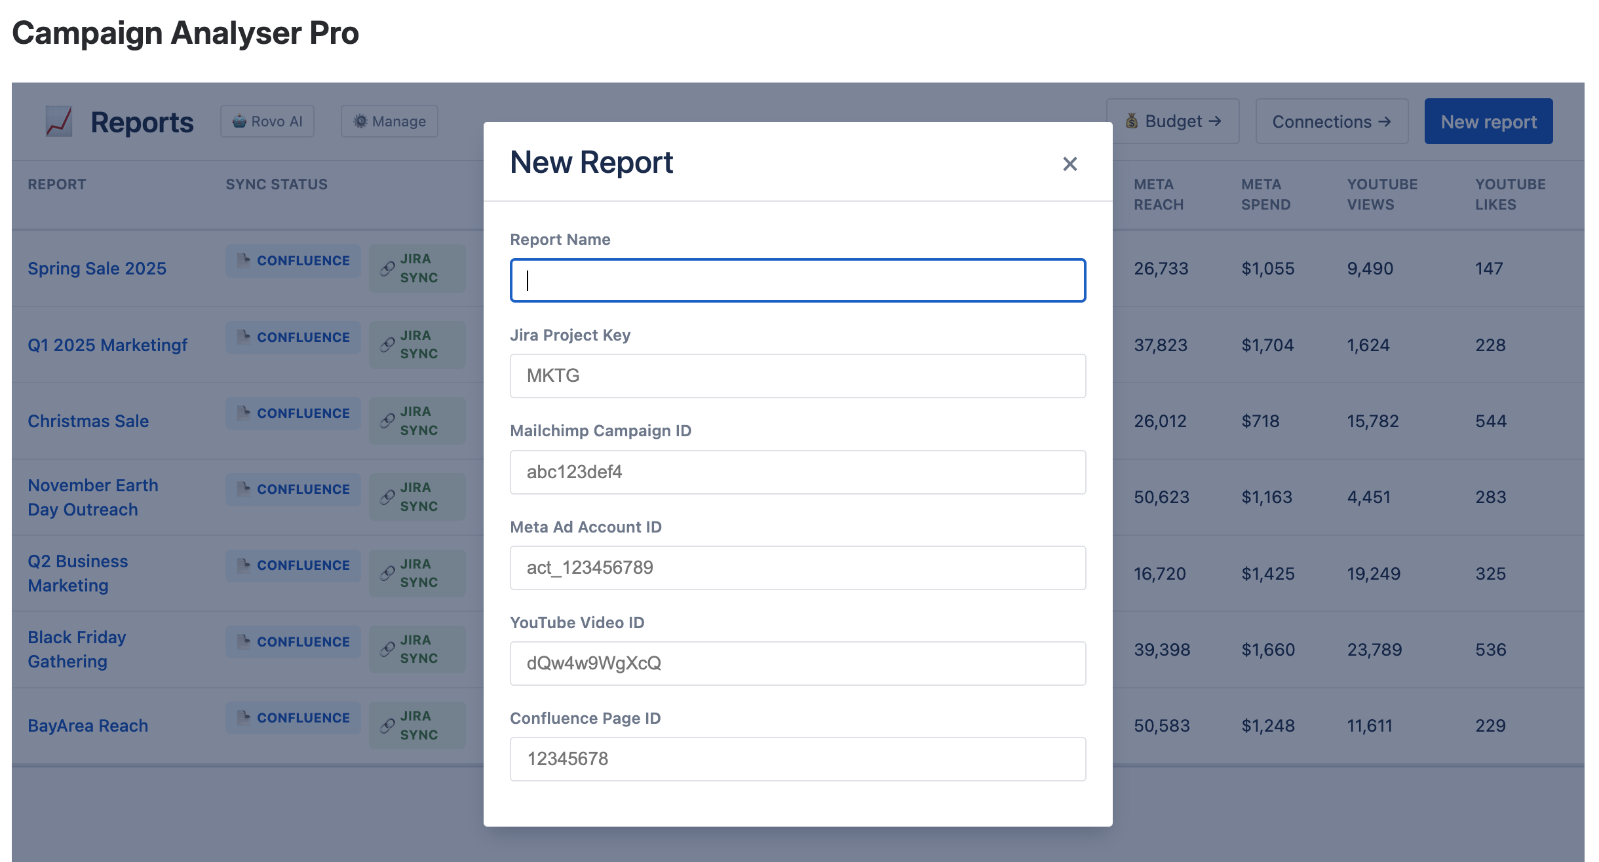Click Jira Sync badge for Spring Sale 2025
The image size is (1599, 862).
pyautogui.click(x=417, y=269)
